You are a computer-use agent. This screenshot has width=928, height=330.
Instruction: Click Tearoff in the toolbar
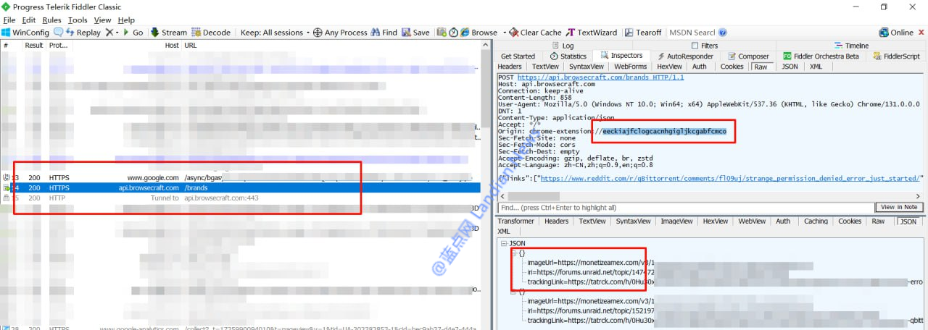642,33
